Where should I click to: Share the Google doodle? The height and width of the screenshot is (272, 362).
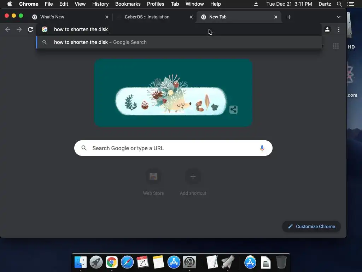(233, 110)
